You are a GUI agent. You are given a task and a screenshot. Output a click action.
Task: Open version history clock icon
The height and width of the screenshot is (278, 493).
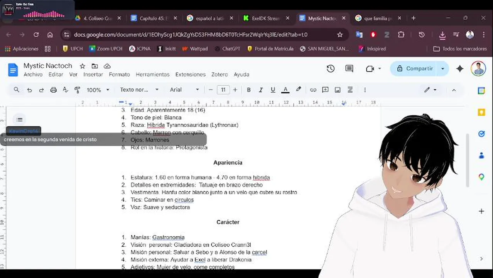(x=331, y=69)
